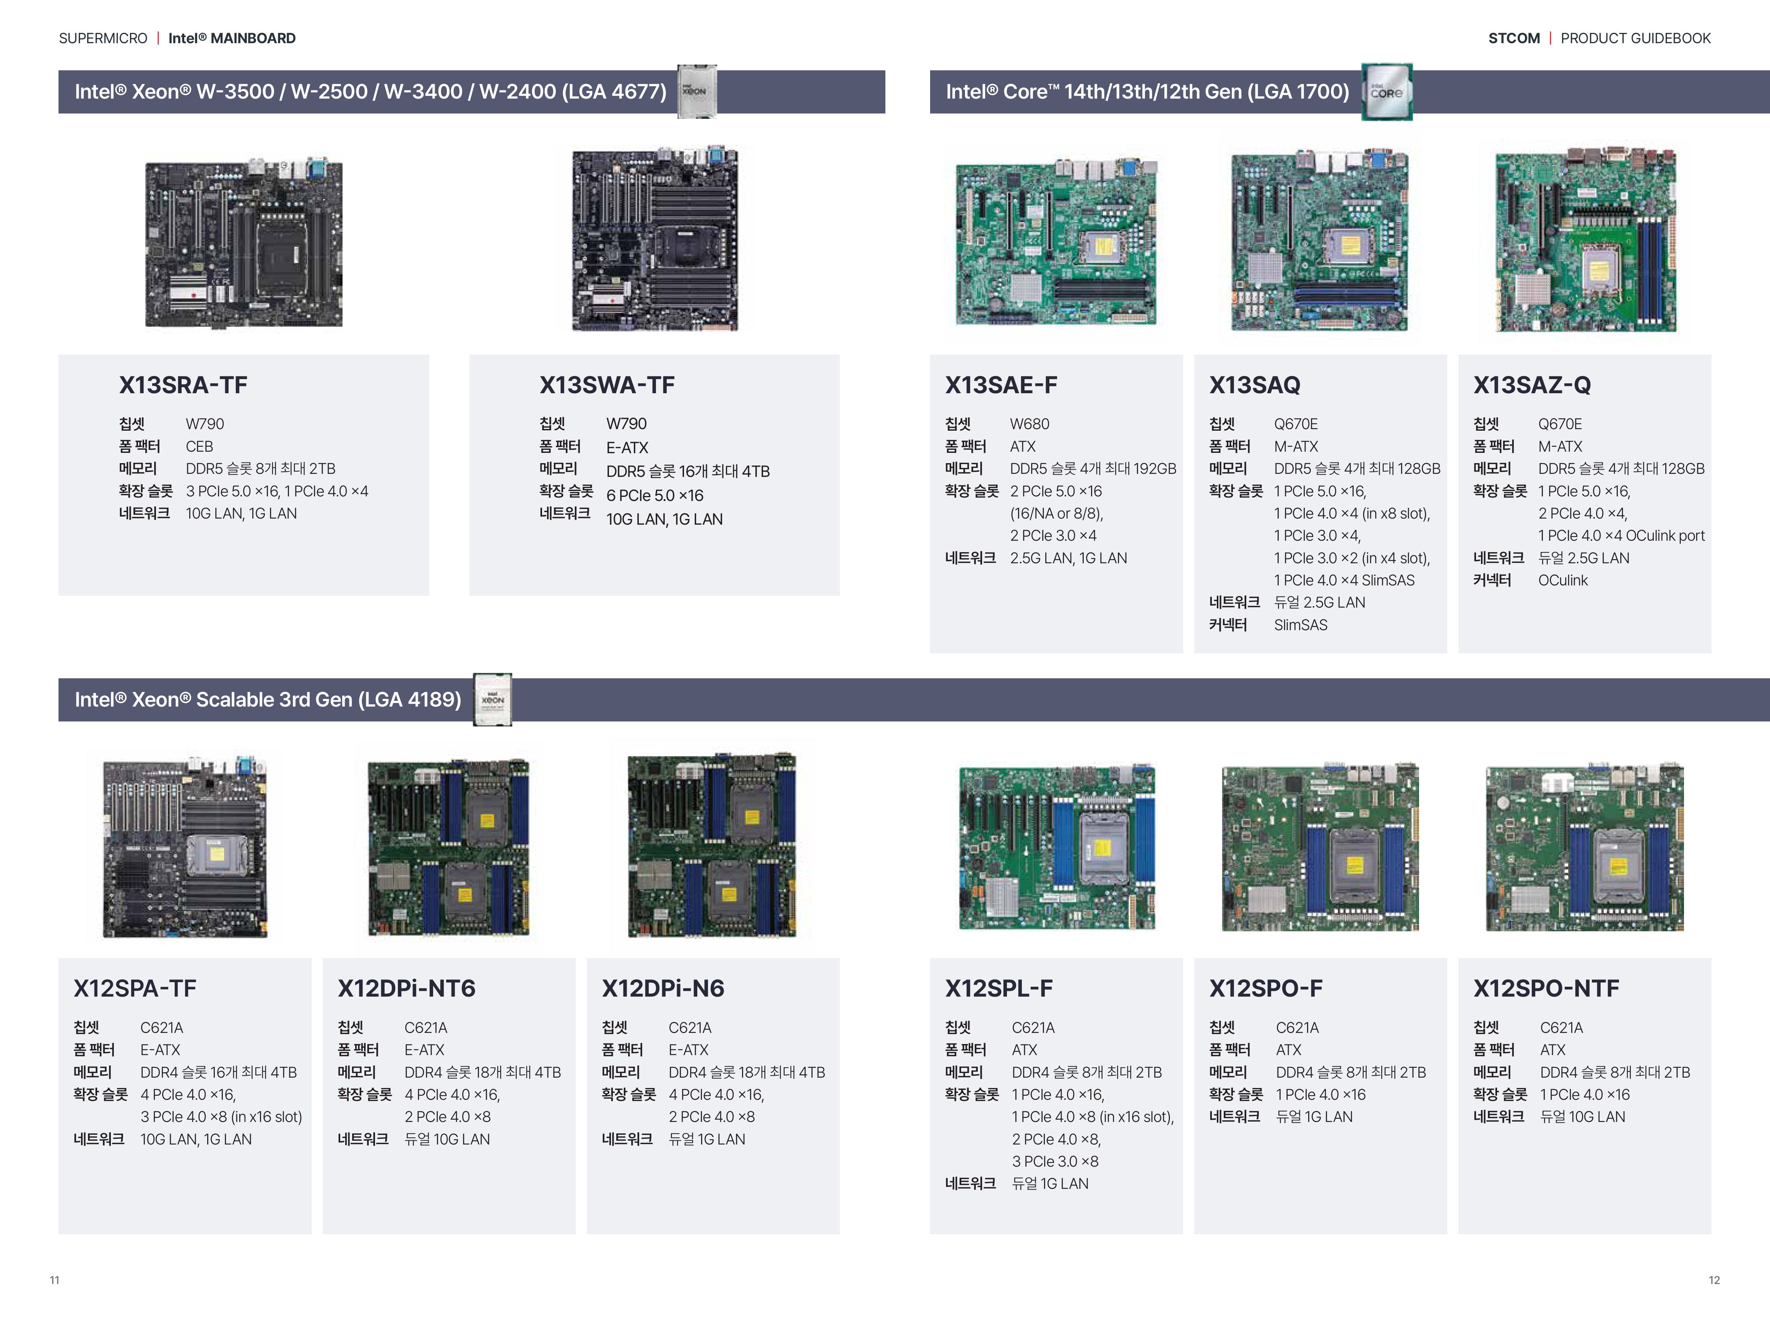Click the X12SPO-F model title
The image size is (1770, 1318).
point(1266,989)
